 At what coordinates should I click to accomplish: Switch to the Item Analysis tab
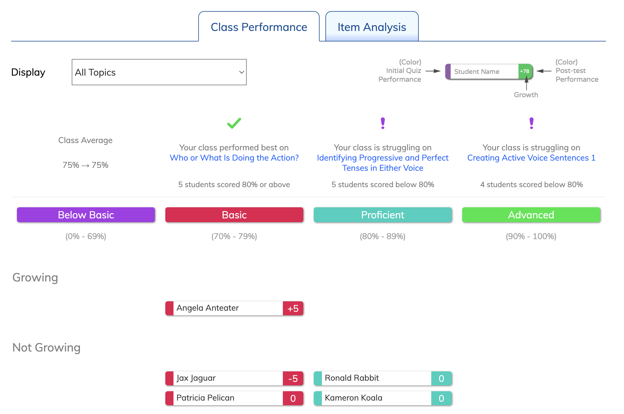pyautogui.click(x=372, y=27)
